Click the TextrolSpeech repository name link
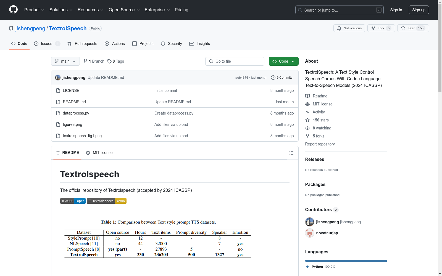The width and height of the screenshot is (442, 276). click(68, 28)
